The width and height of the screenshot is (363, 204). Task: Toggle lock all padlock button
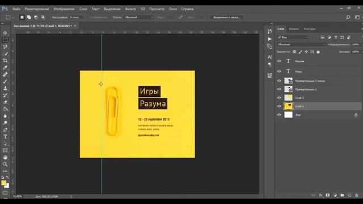click(318, 52)
